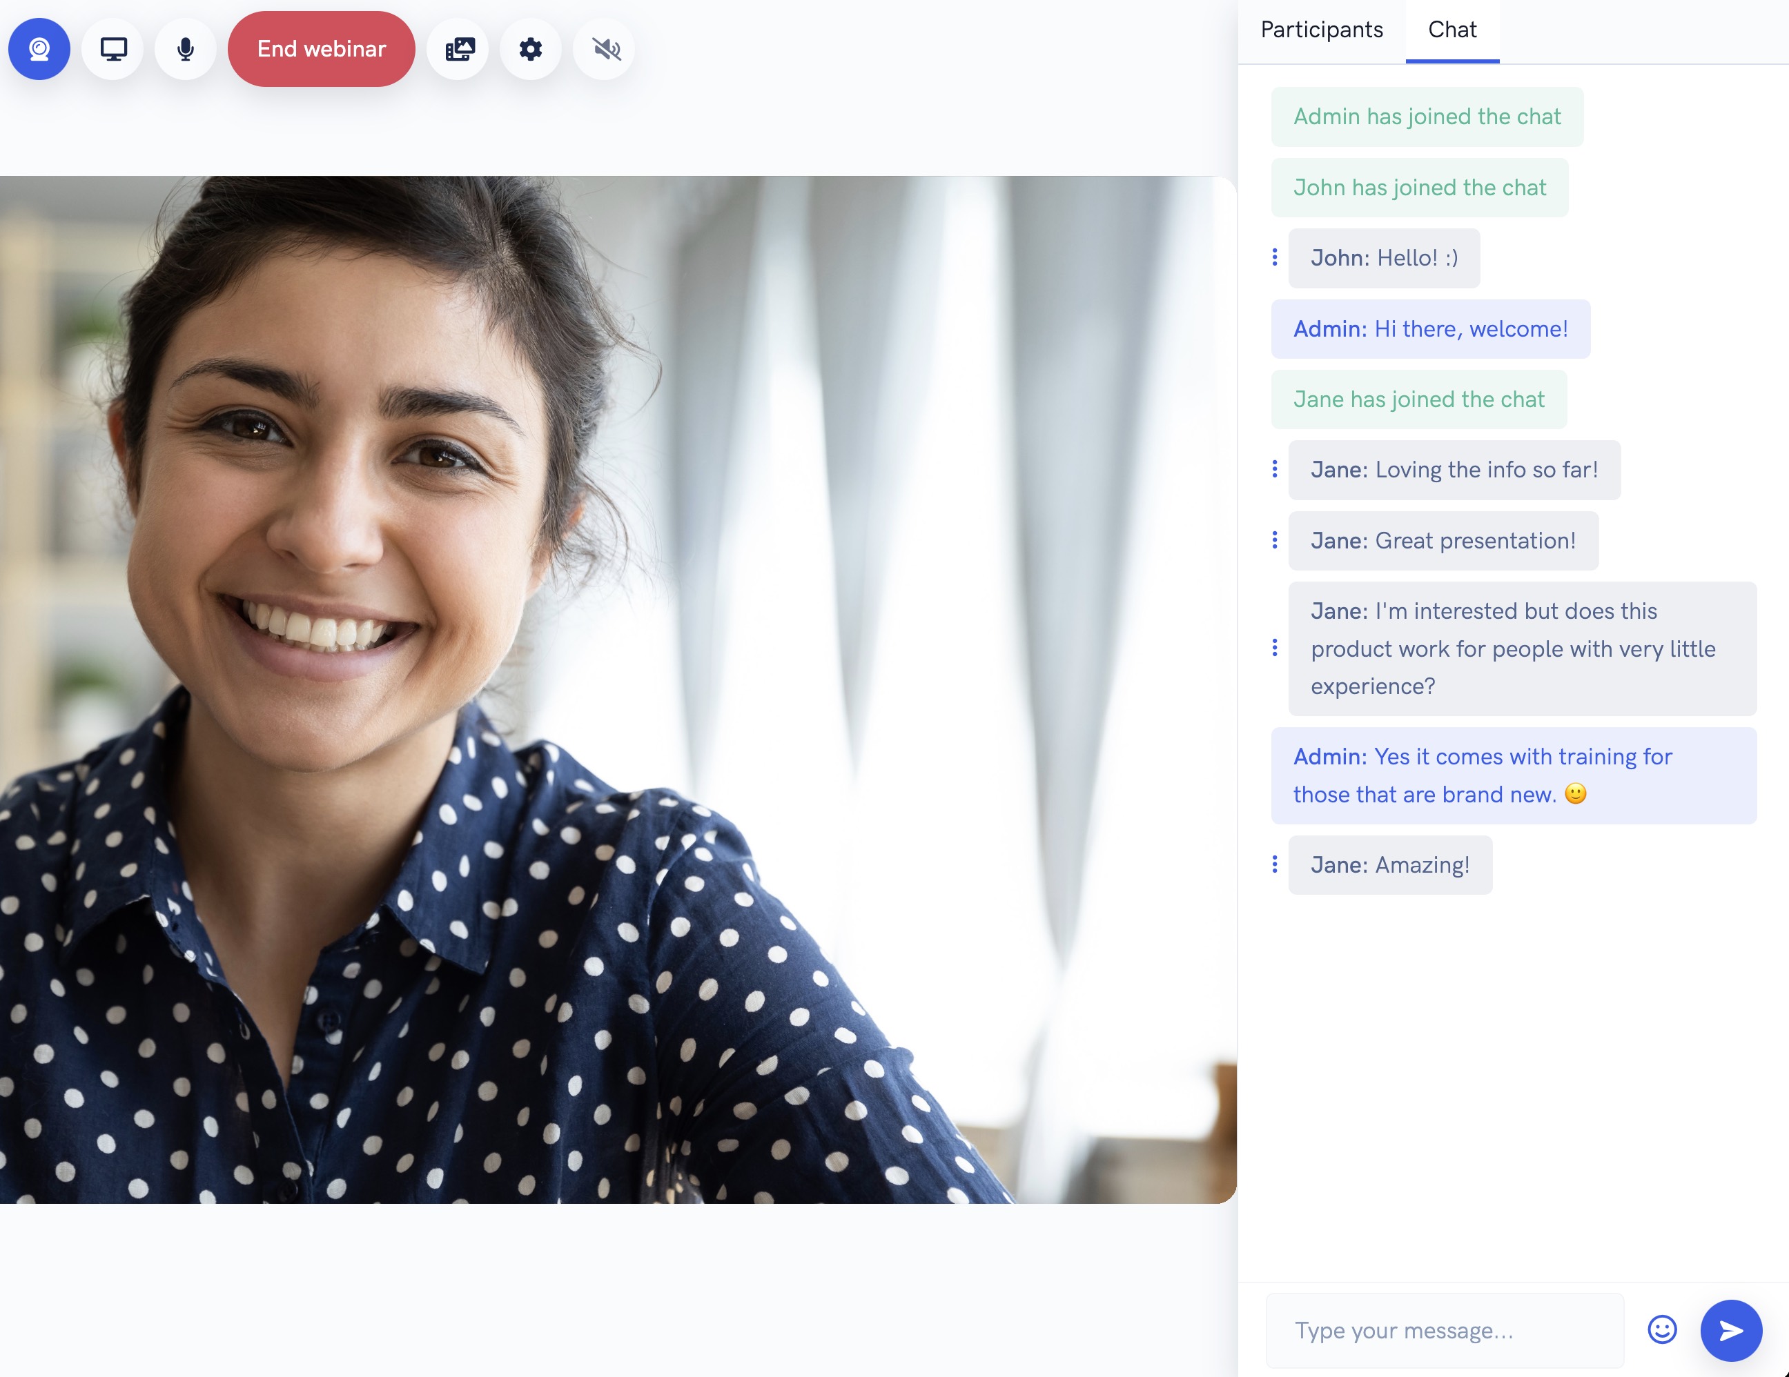Toggle the webcam button

click(x=39, y=49)
